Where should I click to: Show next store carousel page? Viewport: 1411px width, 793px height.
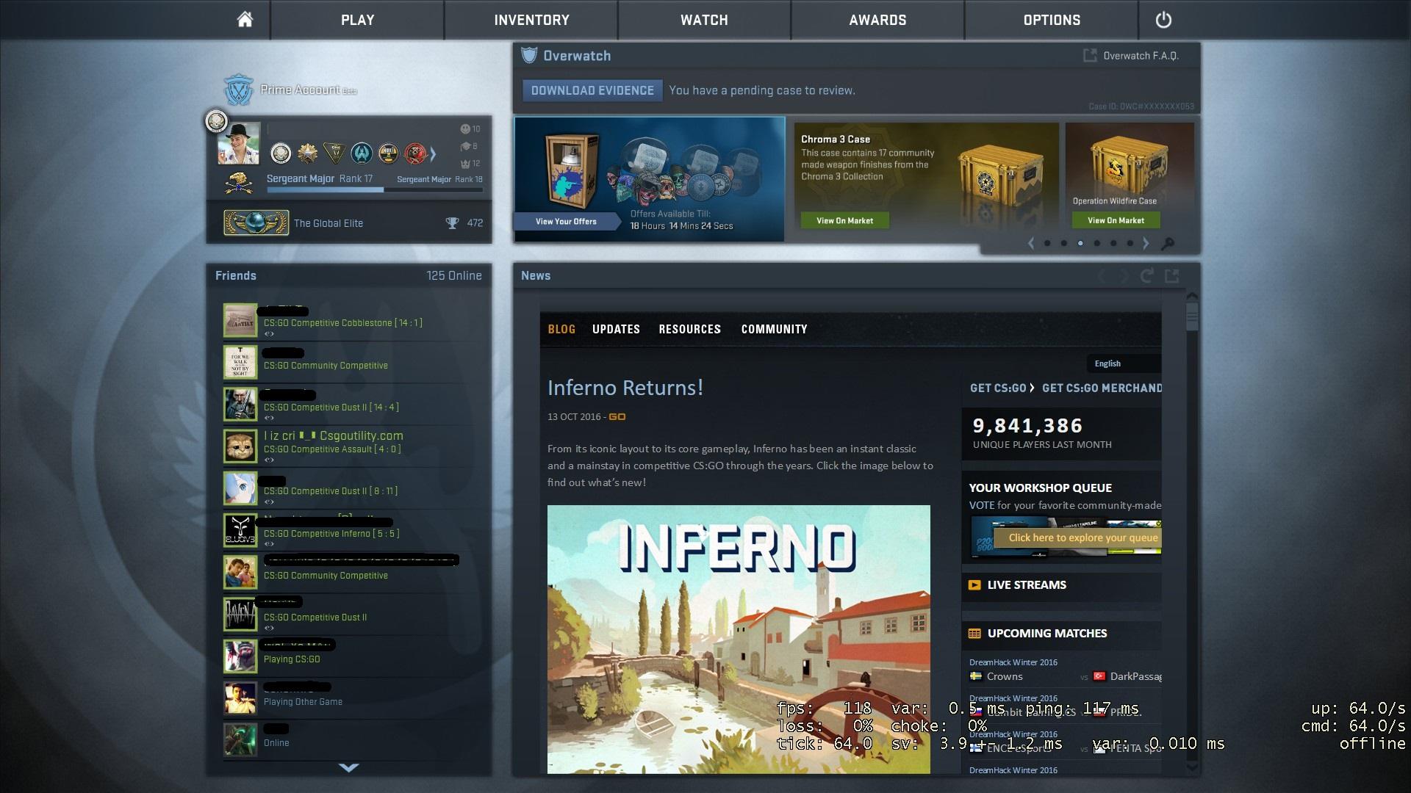point(1146,244)
